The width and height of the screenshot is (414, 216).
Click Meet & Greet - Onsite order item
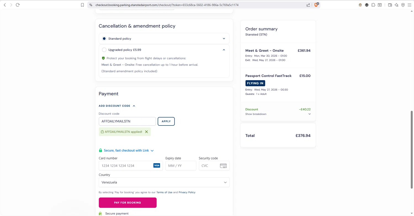tap(264, 51)
